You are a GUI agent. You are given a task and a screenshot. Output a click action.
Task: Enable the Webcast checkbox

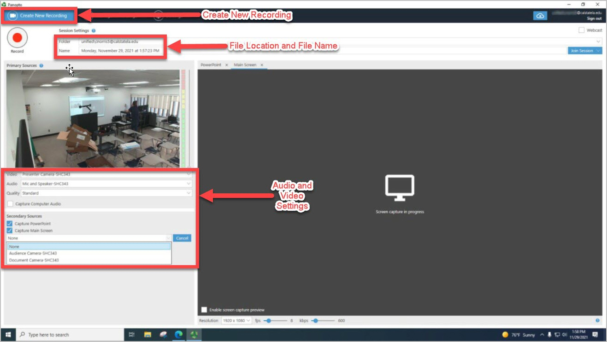(x=582, y=30)
